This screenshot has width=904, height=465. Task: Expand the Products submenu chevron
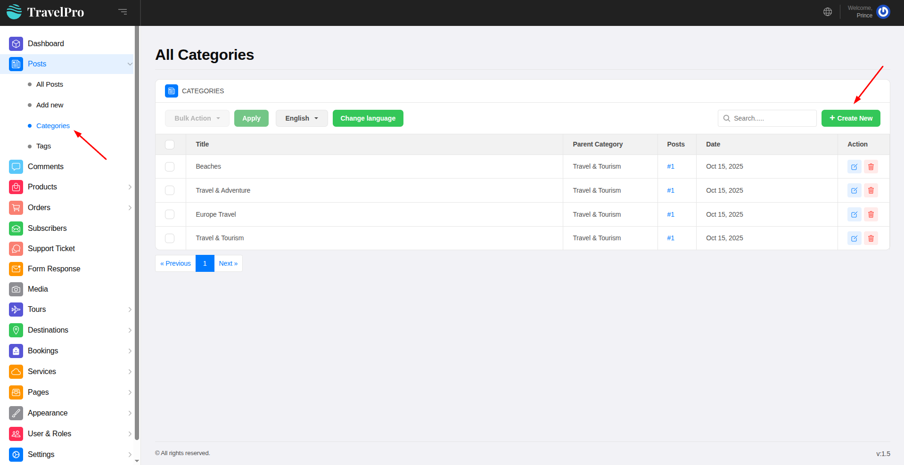click(x=130, y=187)
